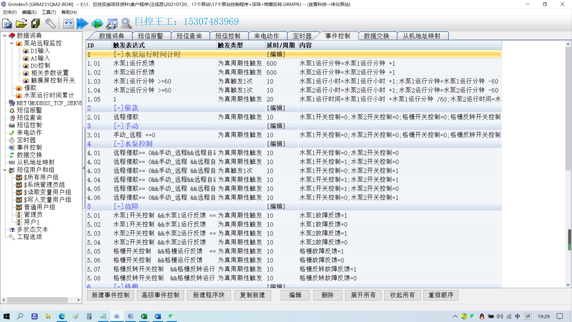Collapse the 泵站远程监控 tree branch
Viewport: 572px width, 322px height.
click(x=12, y=43)
